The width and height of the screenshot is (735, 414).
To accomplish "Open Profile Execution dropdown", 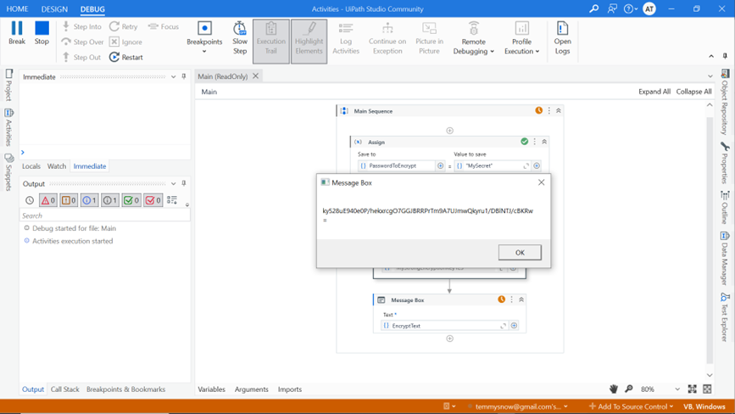I will click(521, 38).
